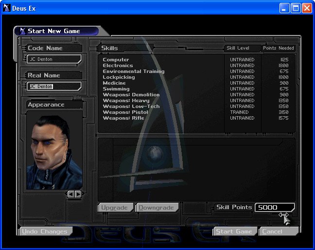
Task: Select the Lockpicking skill
Action: tap(196, 77)
